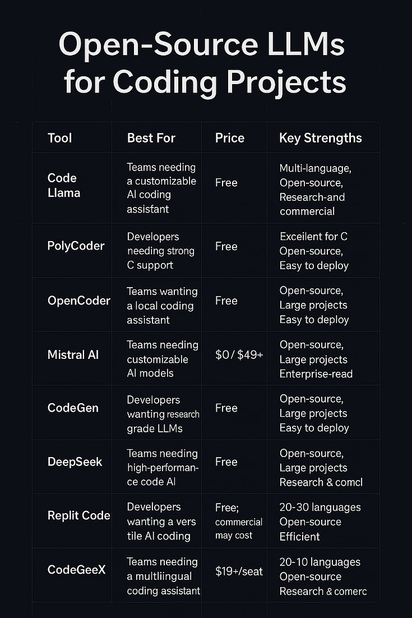Image resolution: width=412 pixels, height=618 pixels.
Task: Select the "Best For" column header
Action: [x=151, y=138]
